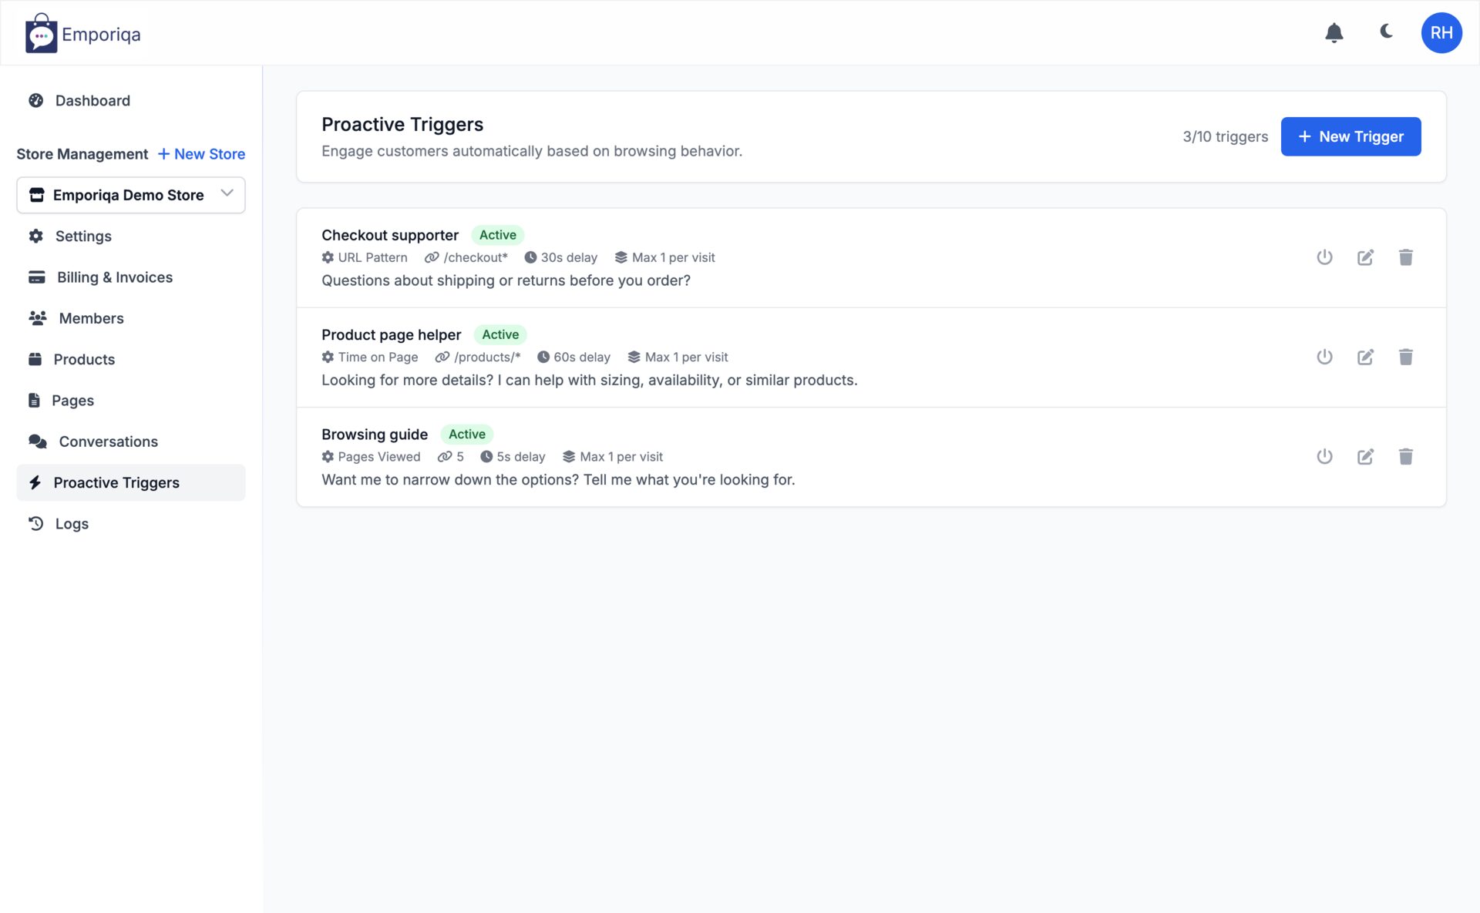This screenshot has height=913, width=1480.
Task: Open the Dashboard page
Action: 92,101
